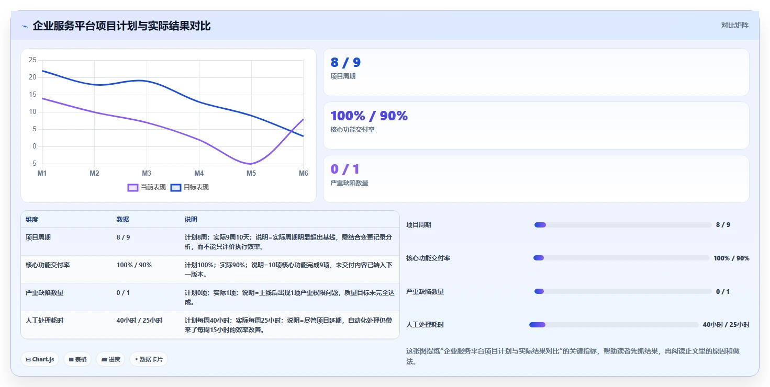
Task: Click the M2 label on the chart axis
Action: 94,173
